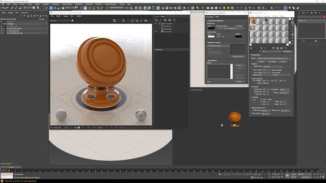
Task: Open the Modify tab in command panel
Action: [x=304, y=13]
